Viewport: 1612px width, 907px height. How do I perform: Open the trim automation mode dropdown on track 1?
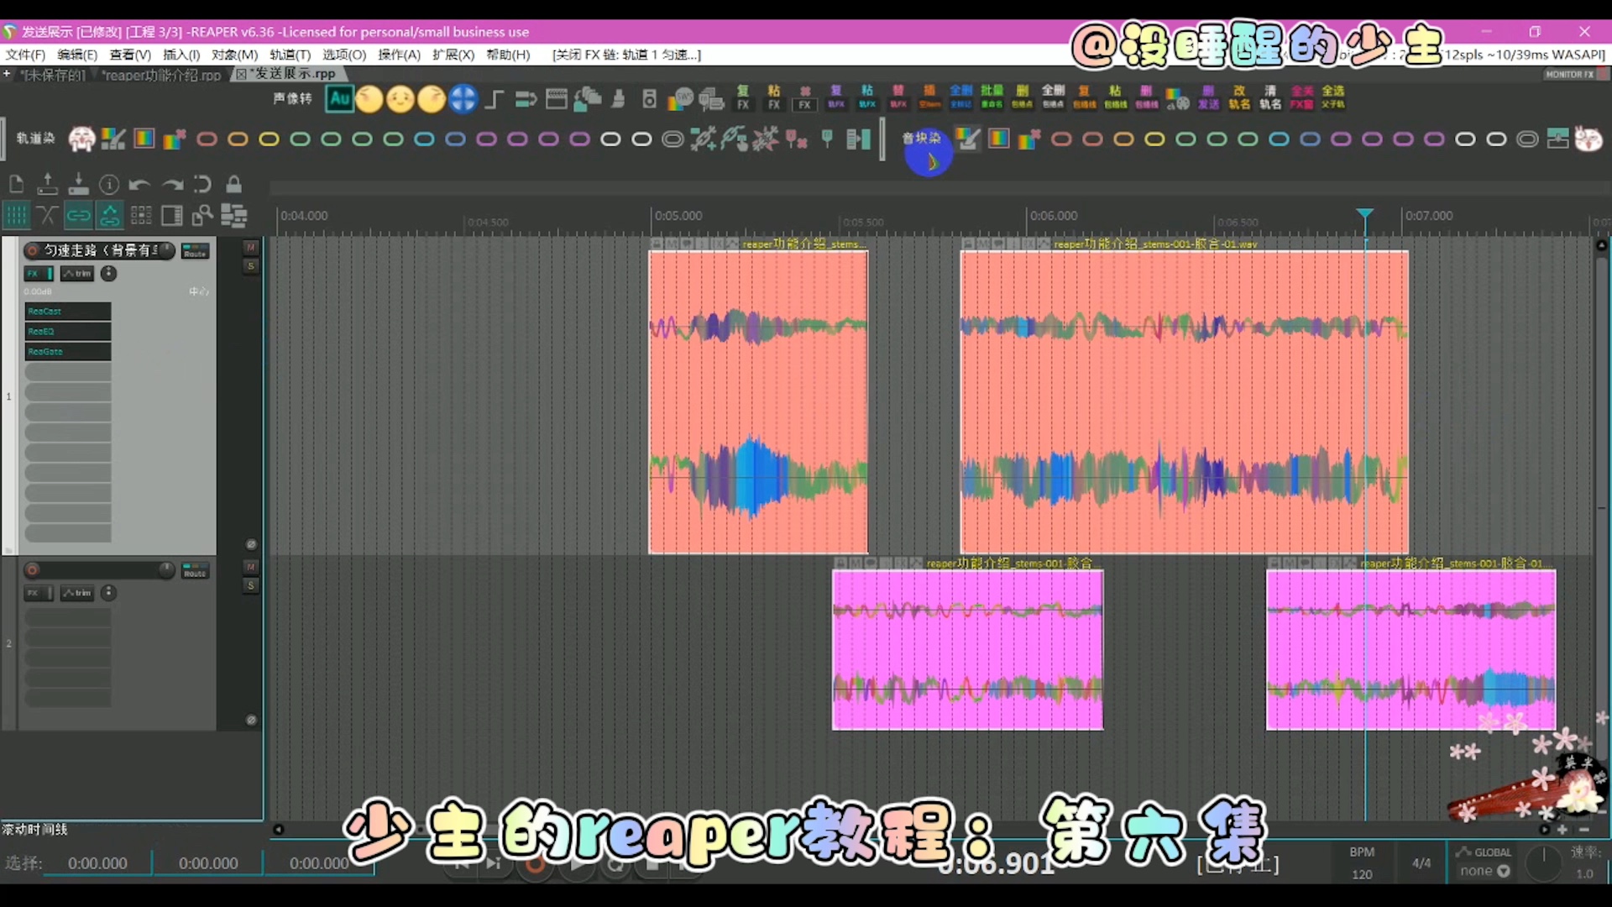point(78,274)
